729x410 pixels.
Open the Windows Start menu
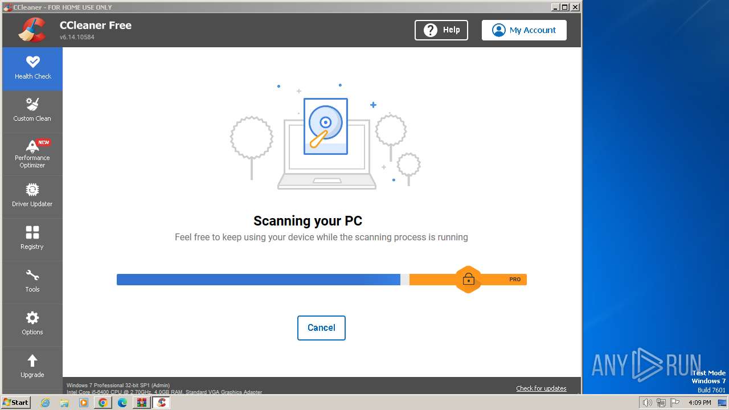point(15,403)
